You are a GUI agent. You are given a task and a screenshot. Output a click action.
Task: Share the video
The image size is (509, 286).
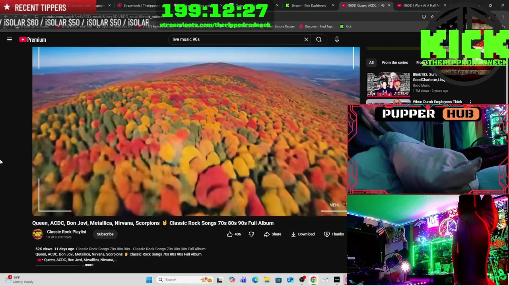point(272,234)
